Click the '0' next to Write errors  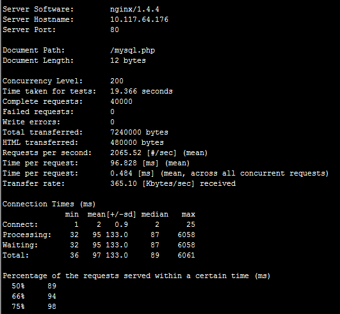click(x=112, y=122)
